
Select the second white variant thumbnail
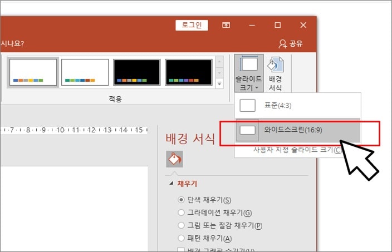(x=85, y=72)
